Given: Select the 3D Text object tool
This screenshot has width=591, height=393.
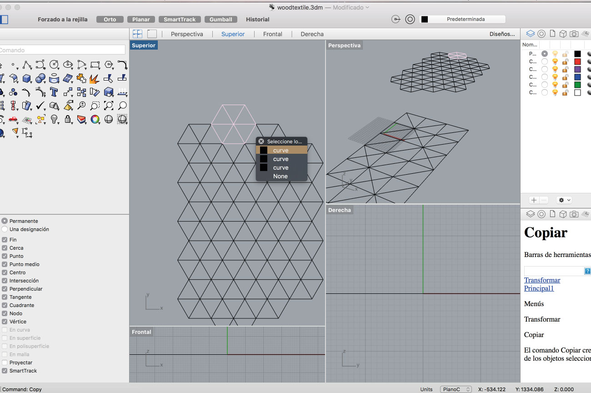Looking at the screenshot, I should pyautogui.click(x=54, y=92).
